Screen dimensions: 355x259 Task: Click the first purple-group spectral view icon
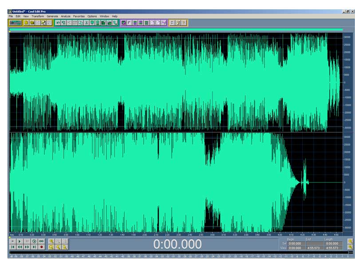124,23
